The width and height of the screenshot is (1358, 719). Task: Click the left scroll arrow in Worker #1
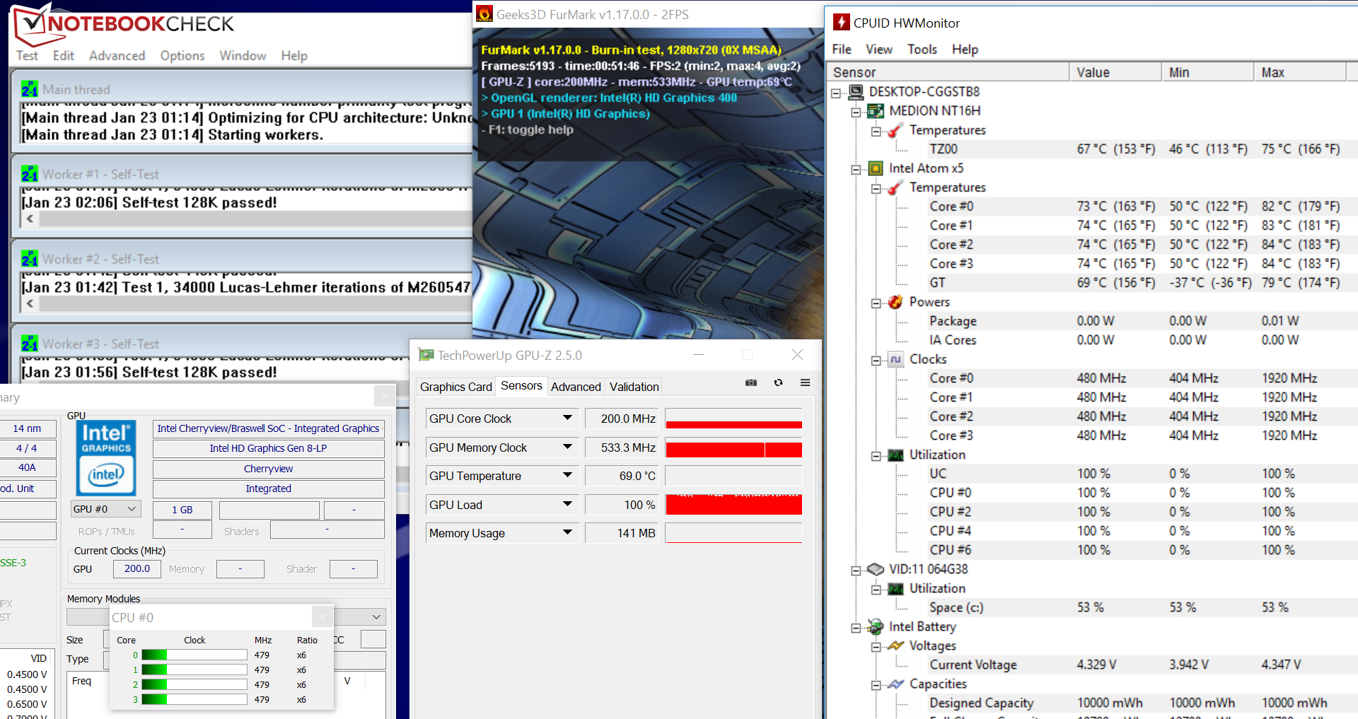(30, 219)
